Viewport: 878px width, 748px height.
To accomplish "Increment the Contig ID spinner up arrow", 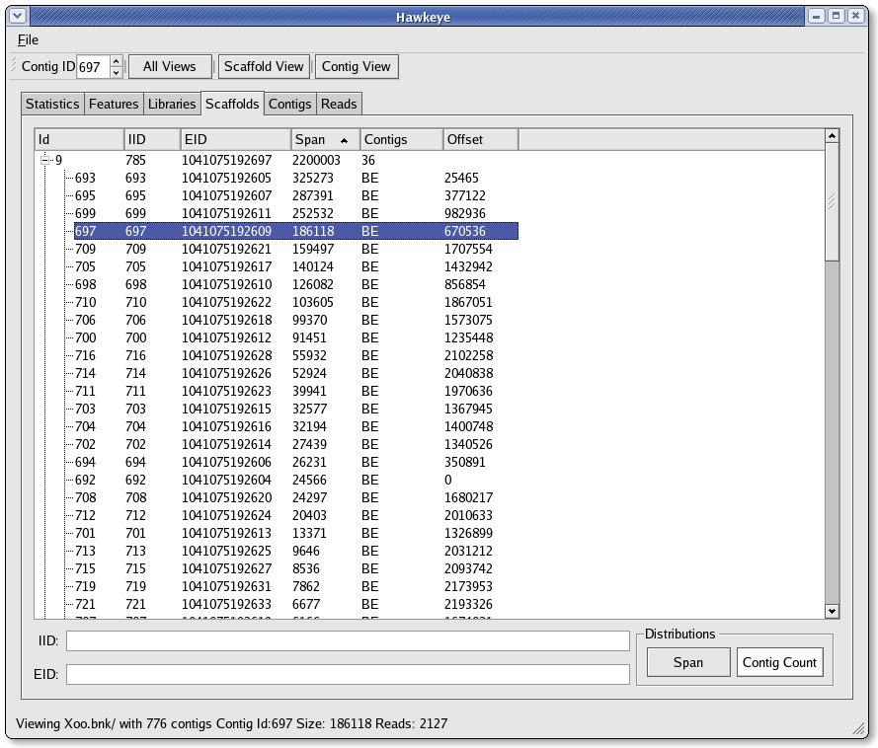I will pos(117,61).
